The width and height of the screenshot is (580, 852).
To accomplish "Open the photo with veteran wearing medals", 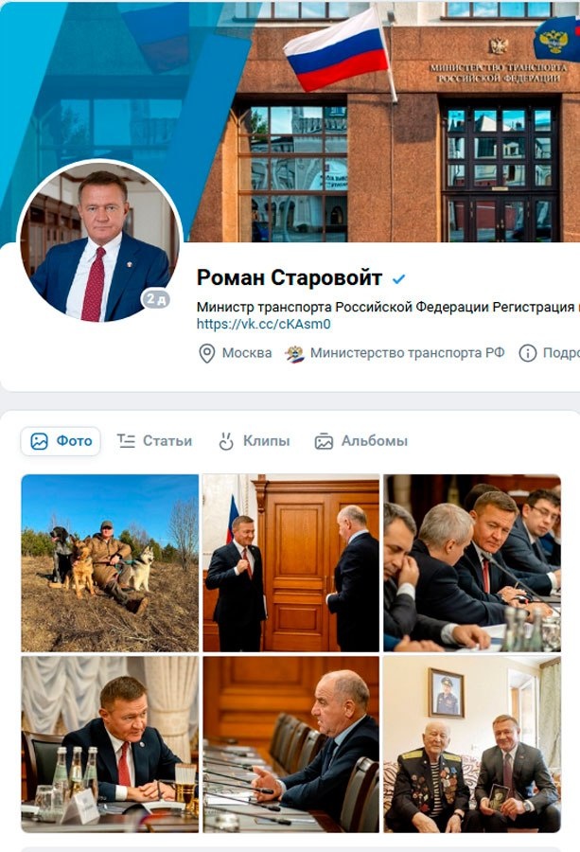I will coord(472,744).
